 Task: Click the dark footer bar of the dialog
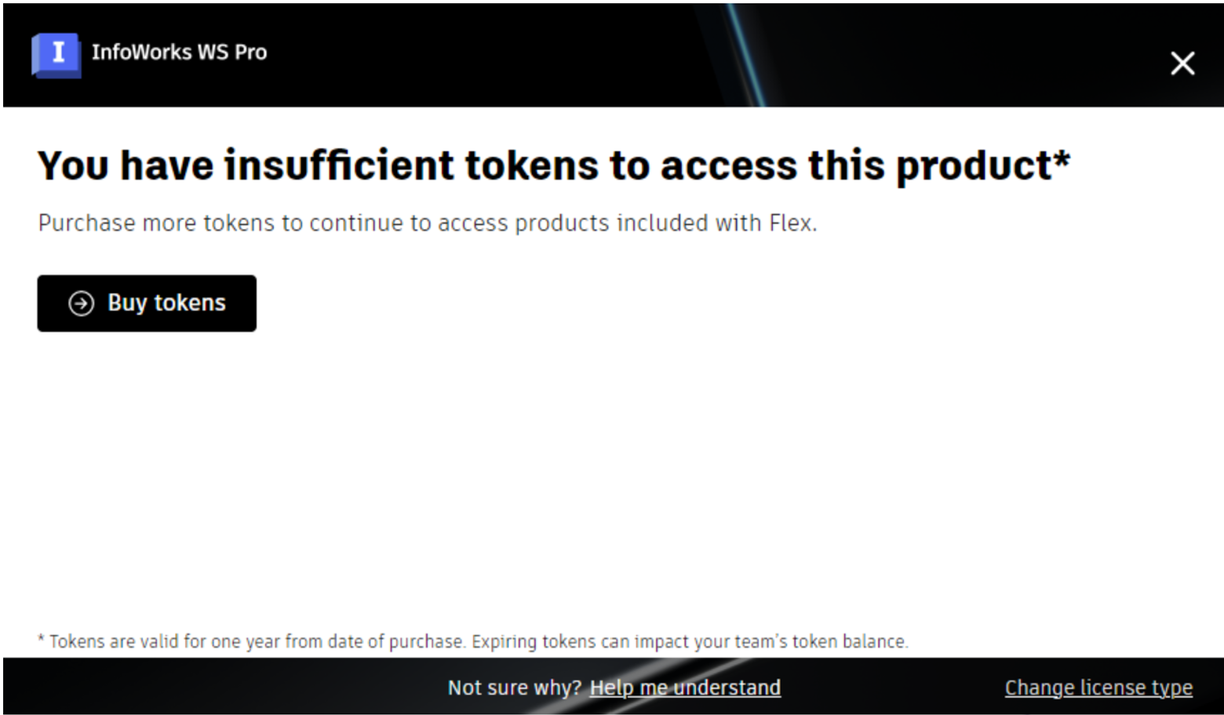coord(235,687)
